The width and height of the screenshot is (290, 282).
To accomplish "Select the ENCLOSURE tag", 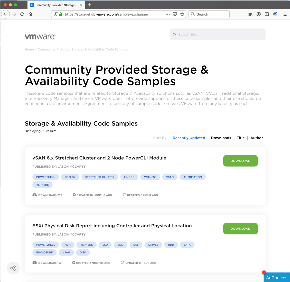I will coord(44,252).
